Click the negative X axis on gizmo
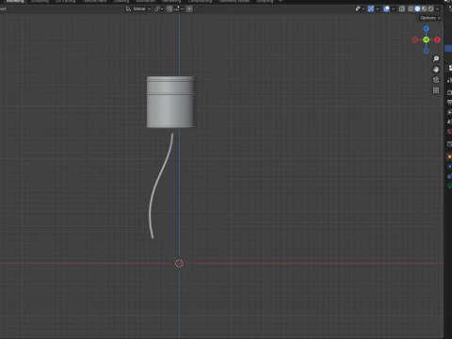Screen dimensions: 452x339 point(415,40)
